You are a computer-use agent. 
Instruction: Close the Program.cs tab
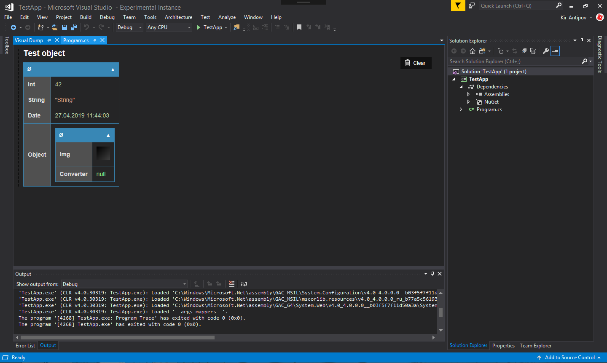point(102,40)
